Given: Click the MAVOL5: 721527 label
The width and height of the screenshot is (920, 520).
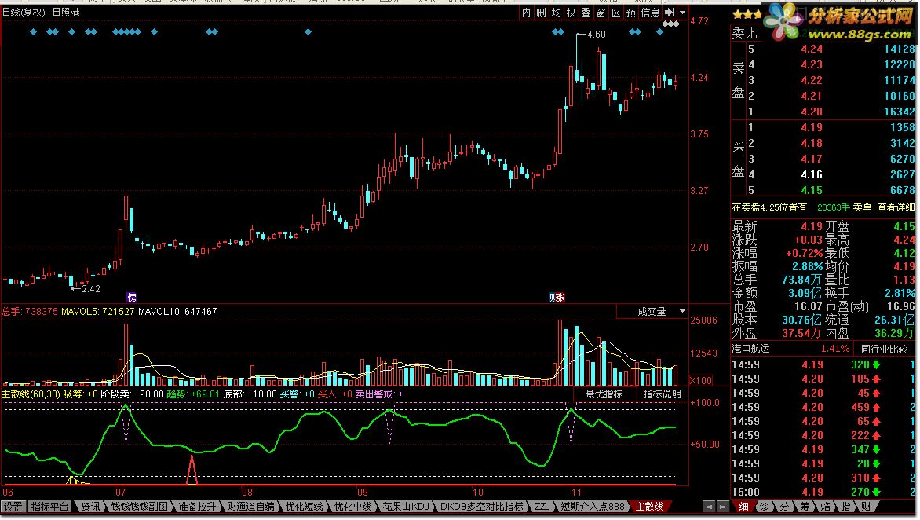Looking at the screenshot, I should pyautogui.click(x=97, y=312).
